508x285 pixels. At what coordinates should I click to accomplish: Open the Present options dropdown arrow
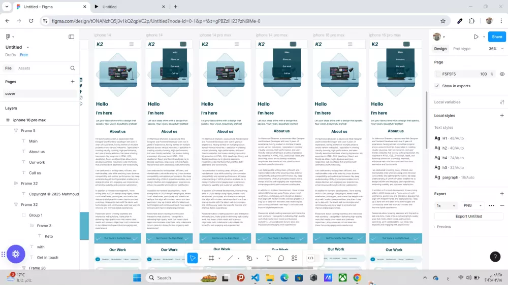484,37
